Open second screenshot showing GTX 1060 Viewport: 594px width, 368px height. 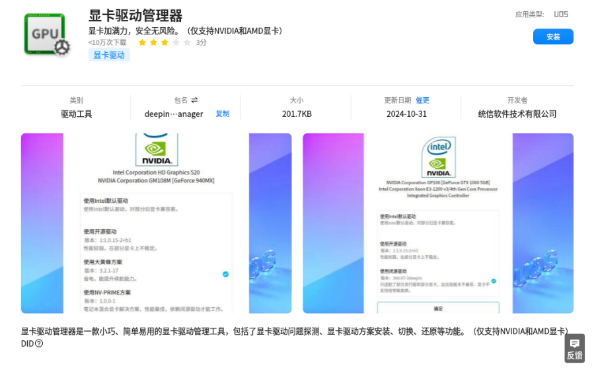tap(438, 223)
